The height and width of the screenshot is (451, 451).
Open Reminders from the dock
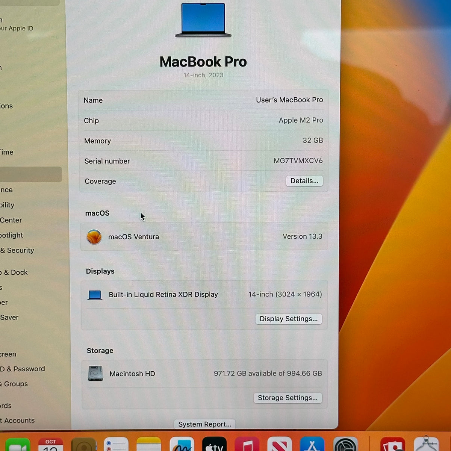click(116, 445)
